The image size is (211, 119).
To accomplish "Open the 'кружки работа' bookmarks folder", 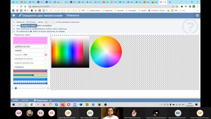I will click(x=94, y=10).
